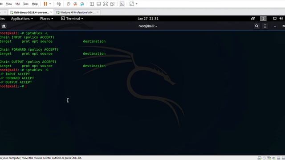Click the stretch guest display icon

[132, 4]
